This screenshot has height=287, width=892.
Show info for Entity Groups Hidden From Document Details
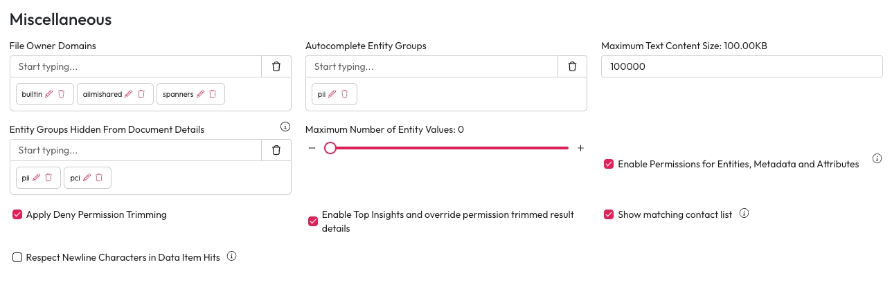(x=285, y=127)
